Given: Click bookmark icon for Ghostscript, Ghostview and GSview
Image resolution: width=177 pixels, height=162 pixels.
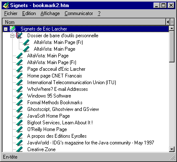Looking at the screenshot, I should coord(19,109).
